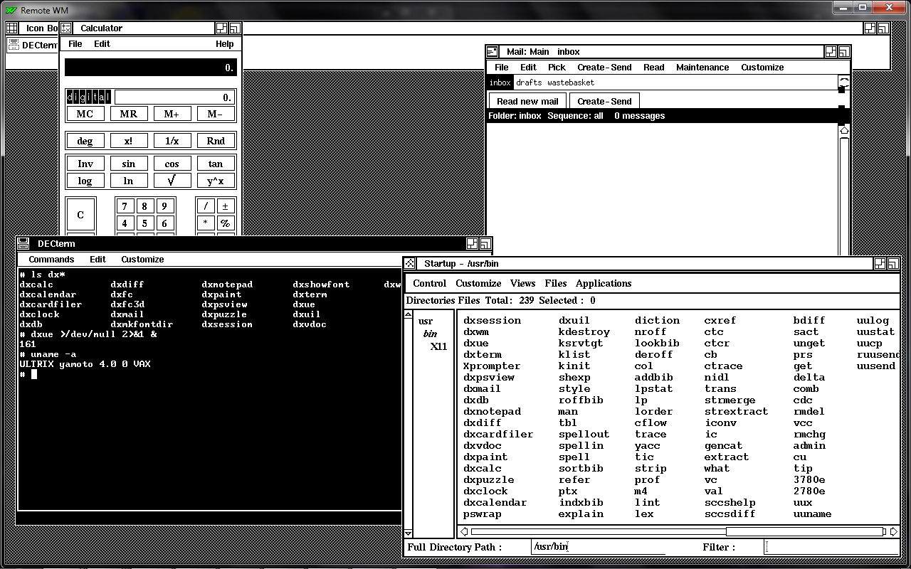911x569 pixels.
Task: Click the DECterm window menu icon
Action: (23, 243)
